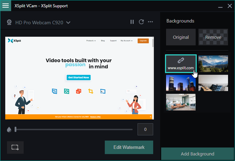Pick the city skyscrapers background
235x161 pixels.
point(181,83)
